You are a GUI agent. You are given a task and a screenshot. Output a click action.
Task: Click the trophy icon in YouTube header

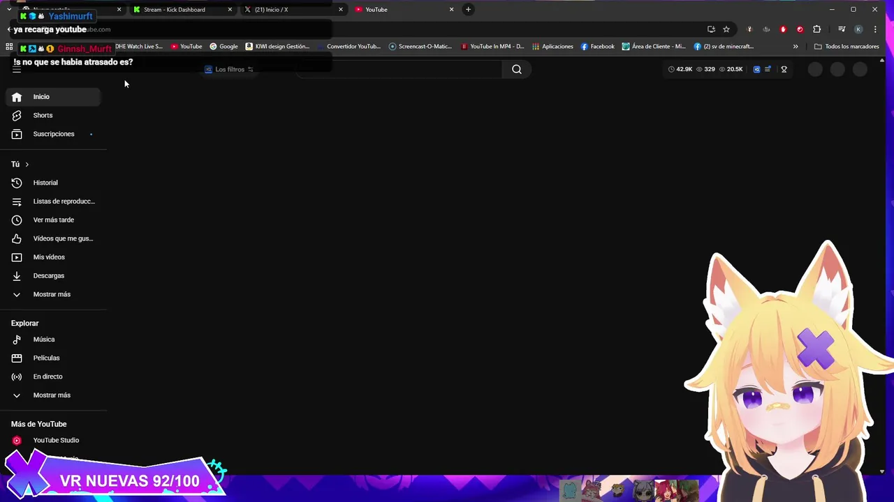pyautogui.click(x=784, y=69)
